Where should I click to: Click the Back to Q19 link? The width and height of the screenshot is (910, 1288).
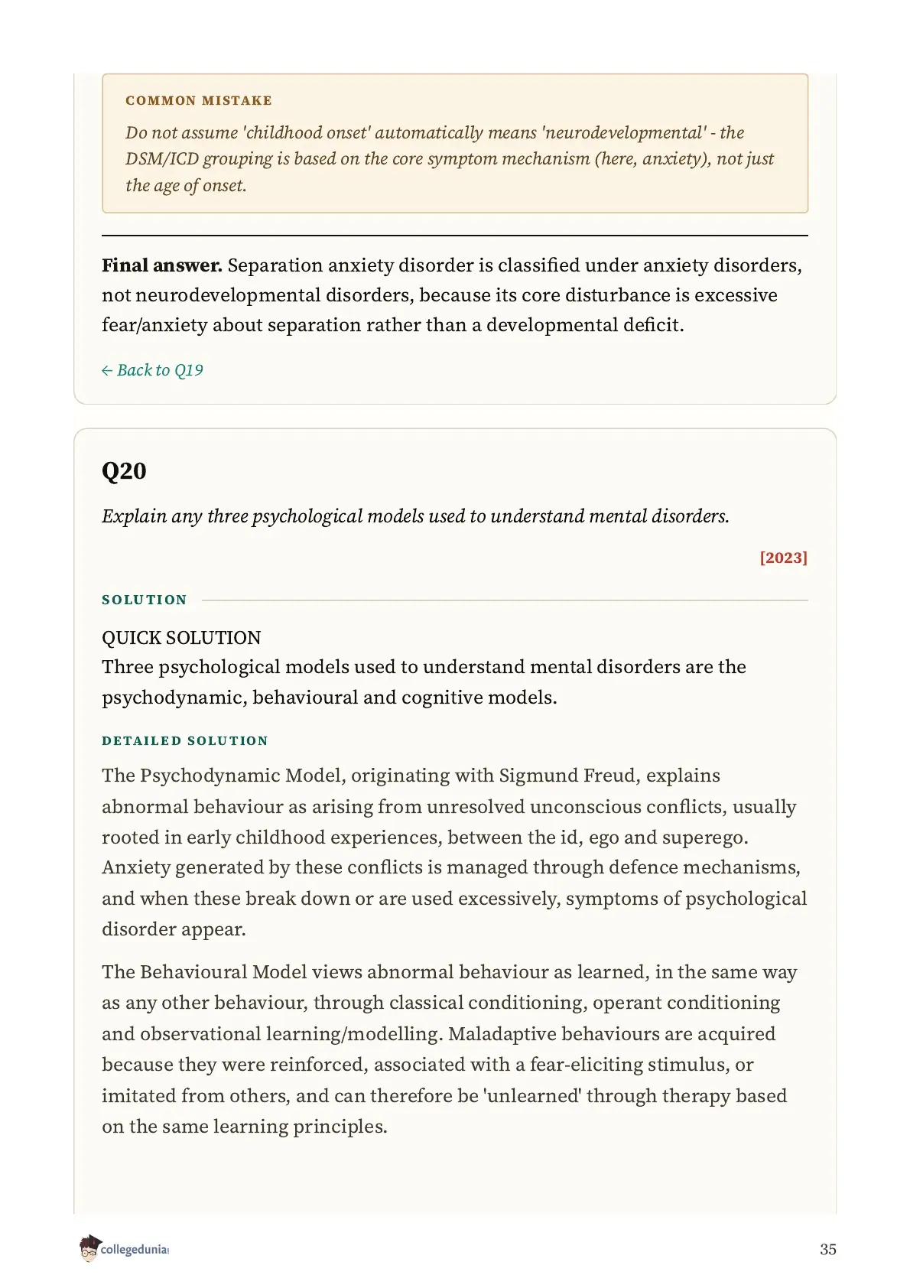[x=152, y=370]
